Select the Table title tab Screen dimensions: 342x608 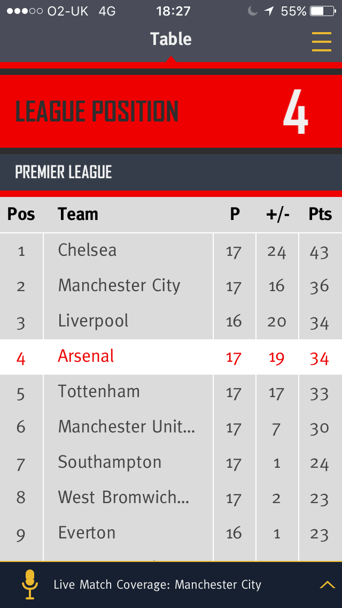coord(171,39)
